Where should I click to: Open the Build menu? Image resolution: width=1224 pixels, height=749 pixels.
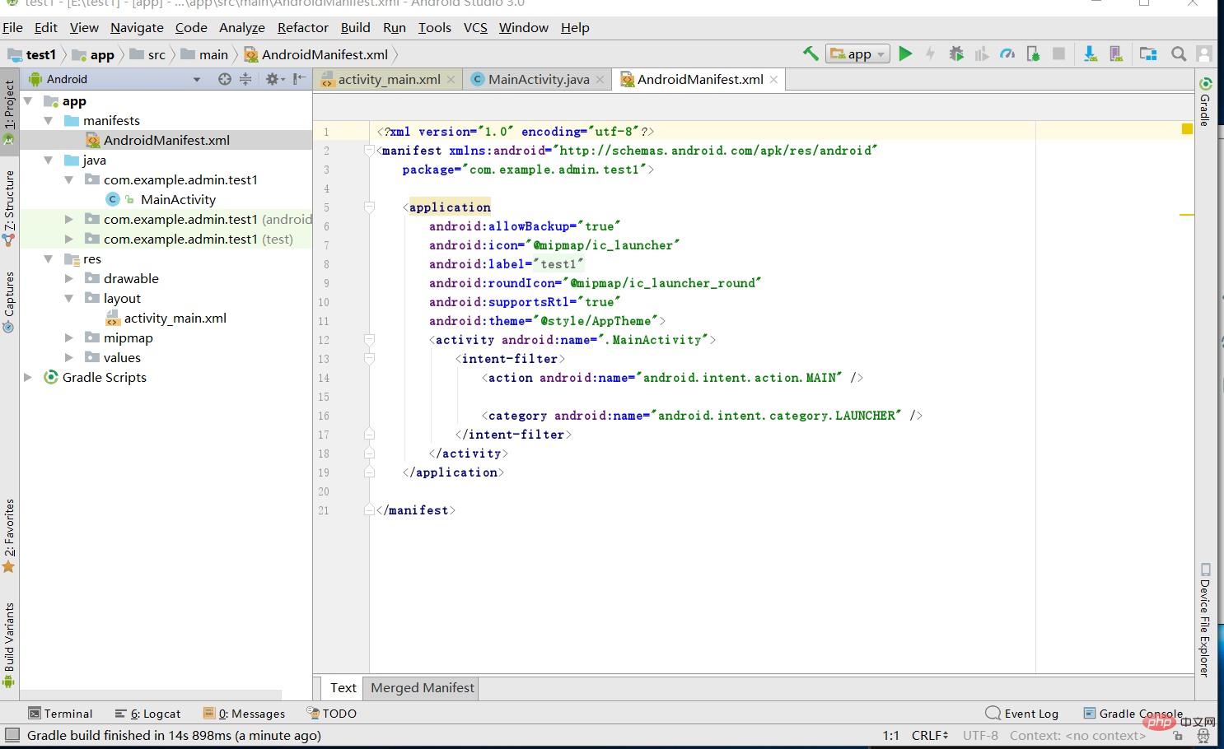coord(355,27)
